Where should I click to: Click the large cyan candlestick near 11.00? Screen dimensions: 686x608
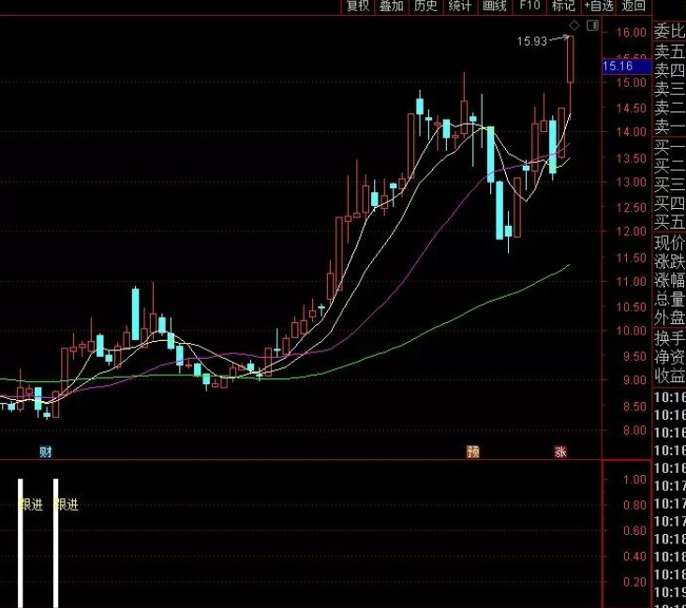pyautogui.click(x=136, y=314)
